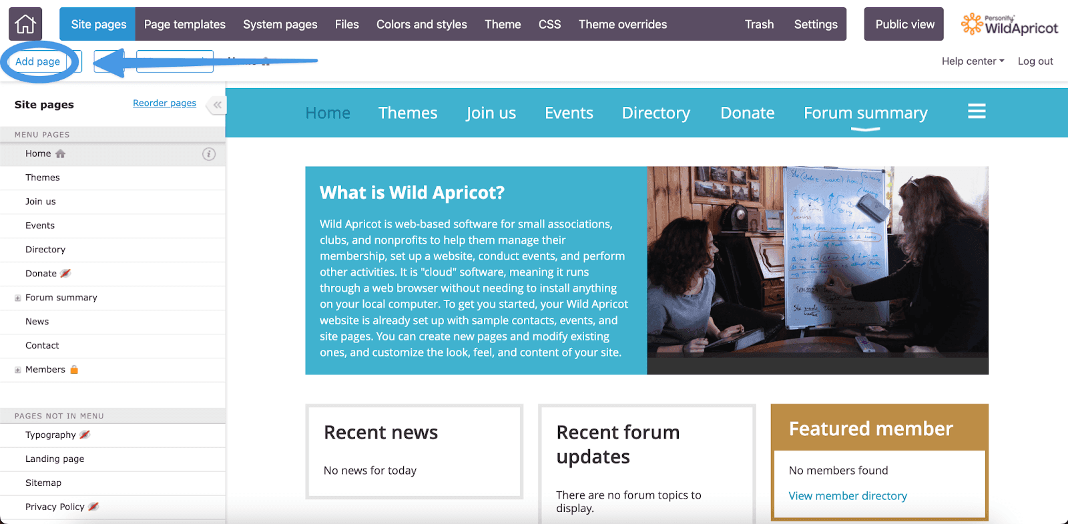Click the whiteboard photo in the banner

pos(818,270)
